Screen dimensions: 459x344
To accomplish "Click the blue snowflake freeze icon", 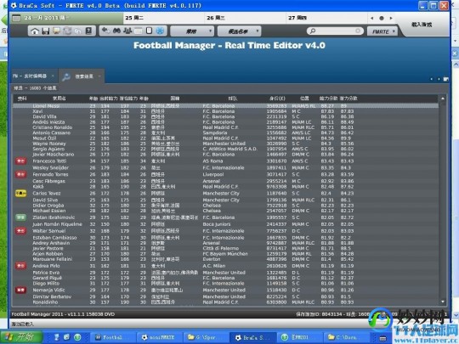I will coord(160,31).
